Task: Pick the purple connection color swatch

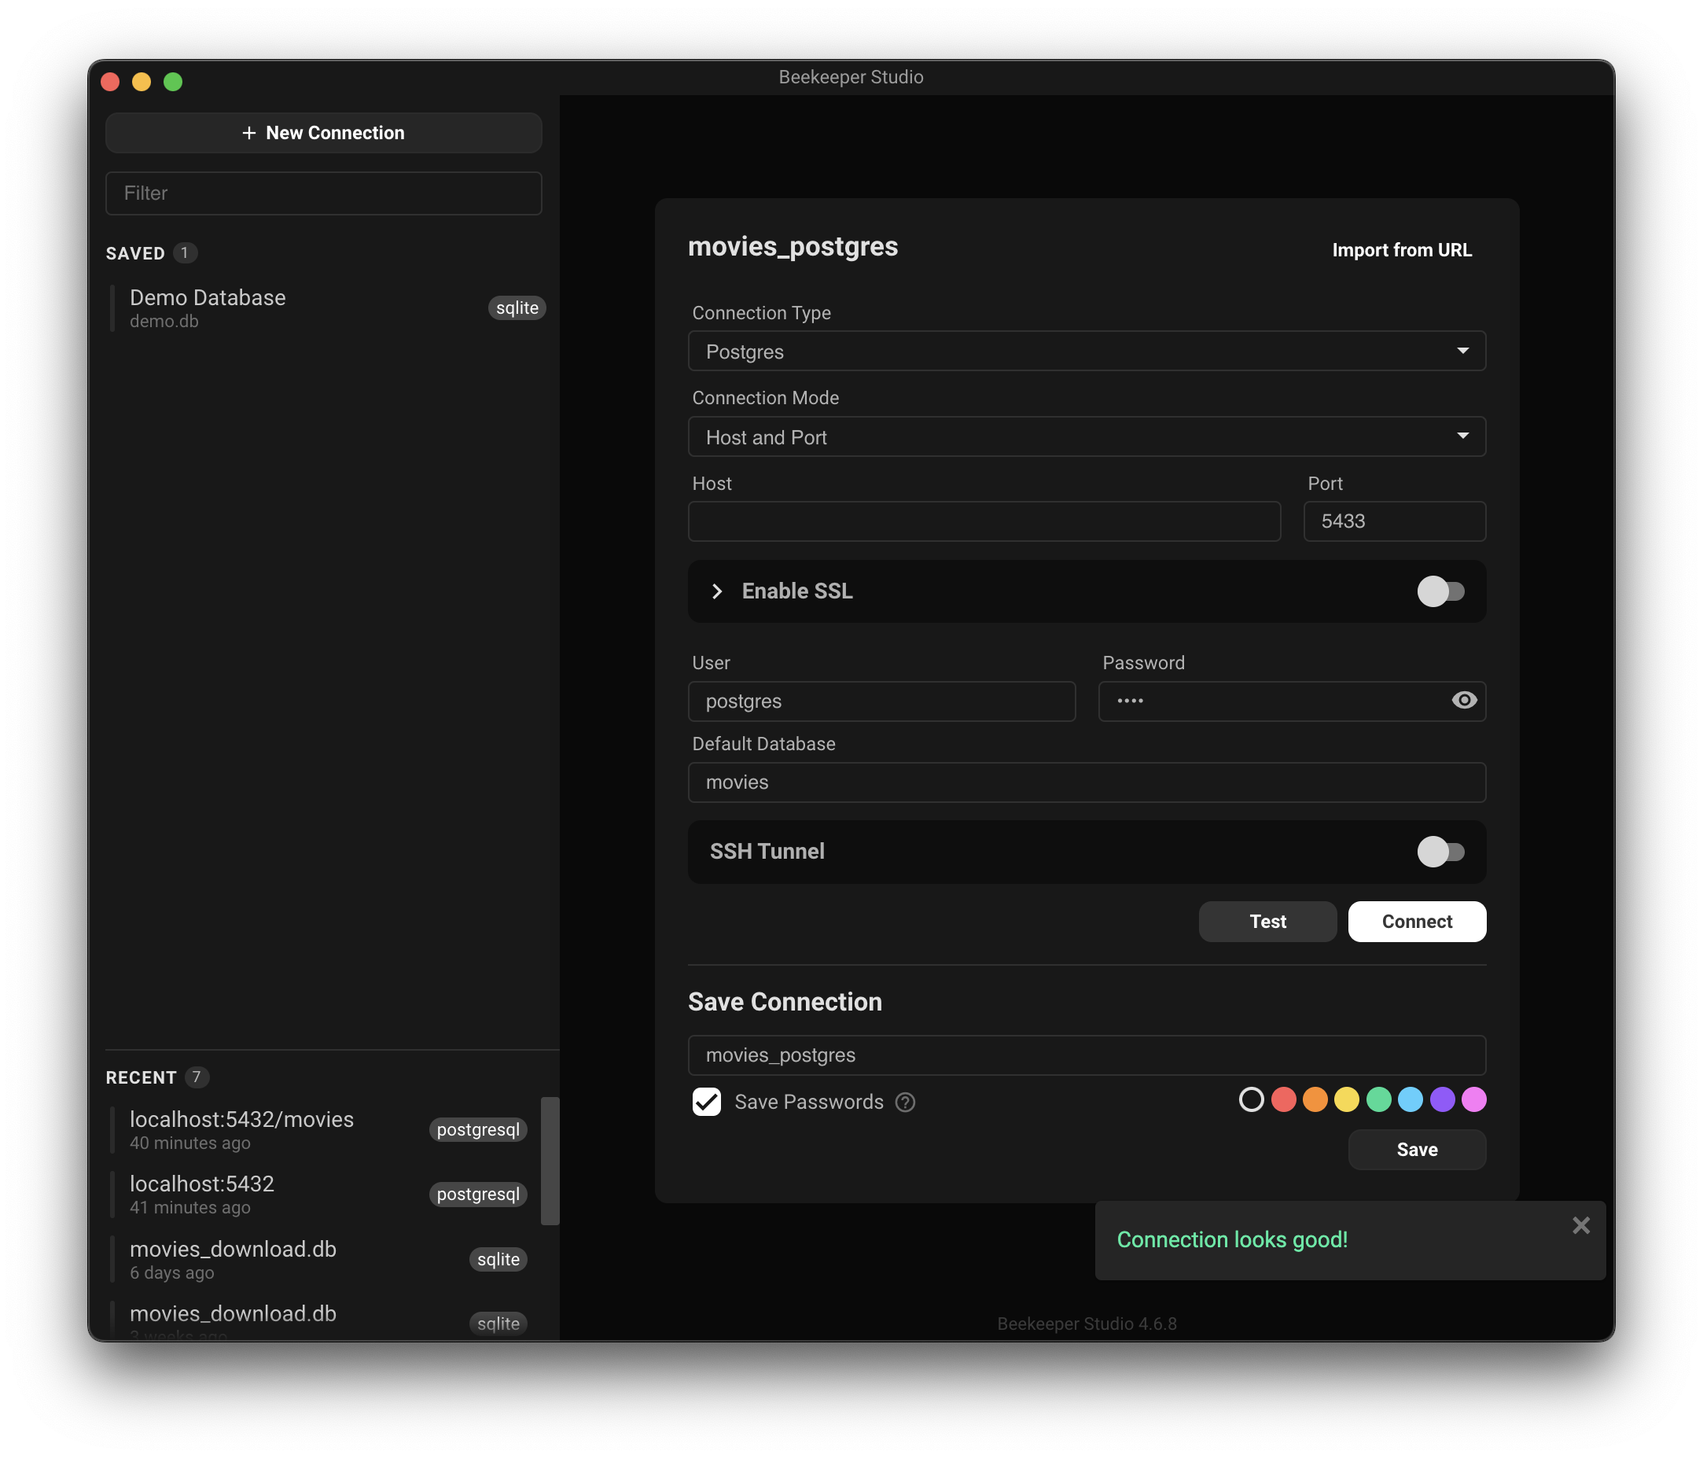Action: pyautogui.click(x=1442, y=1099)
